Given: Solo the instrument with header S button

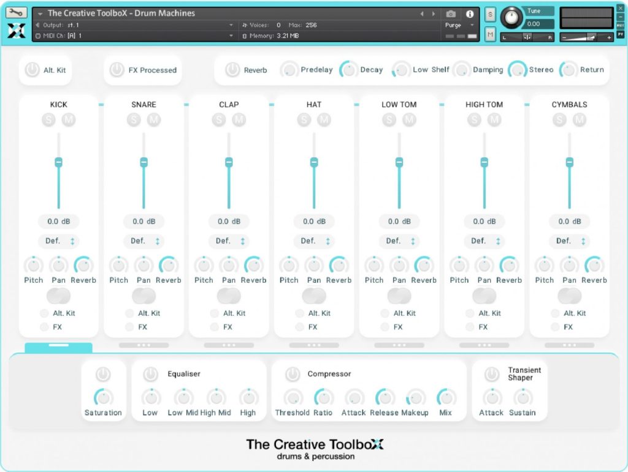Looking at the screenshot, I should 490,15.
